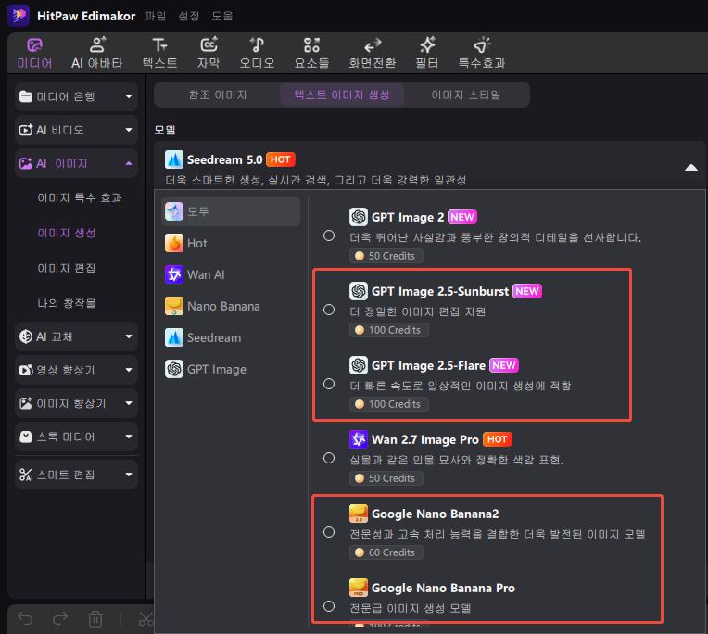Filter models by Hot category
This screenshot has height=634, width=708.
pos(231,243)
